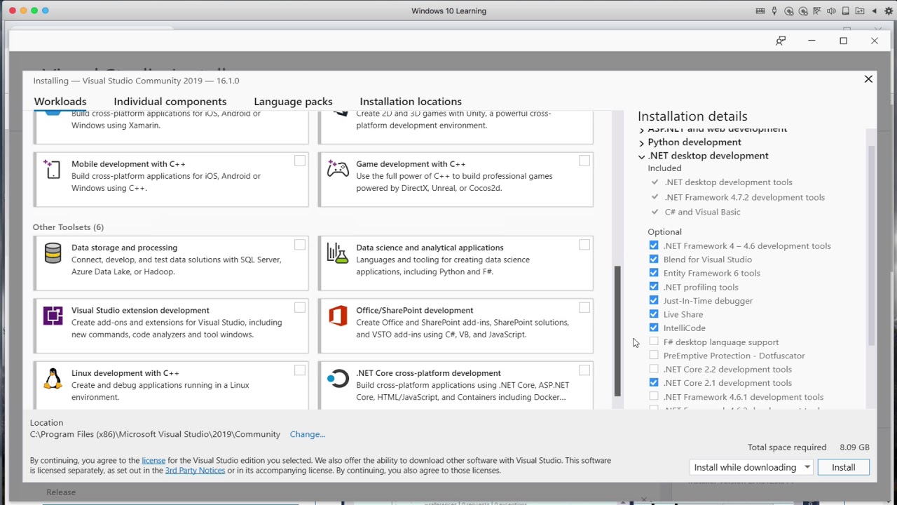Click the shared folders icon in menu bar
This screenshot has height=505, width=897.
pos(860,11)
